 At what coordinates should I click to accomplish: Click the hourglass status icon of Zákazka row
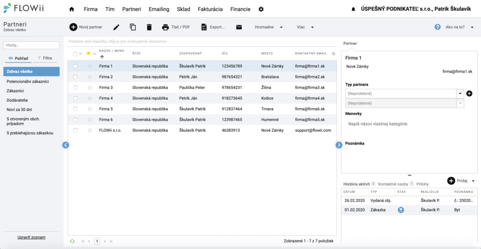coord(401,210)
